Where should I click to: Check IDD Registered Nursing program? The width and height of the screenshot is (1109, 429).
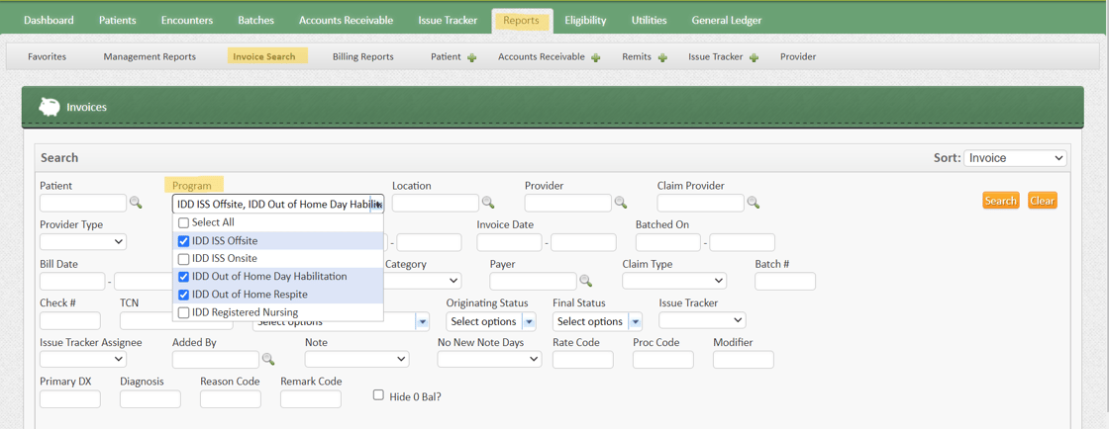(184, 312)
